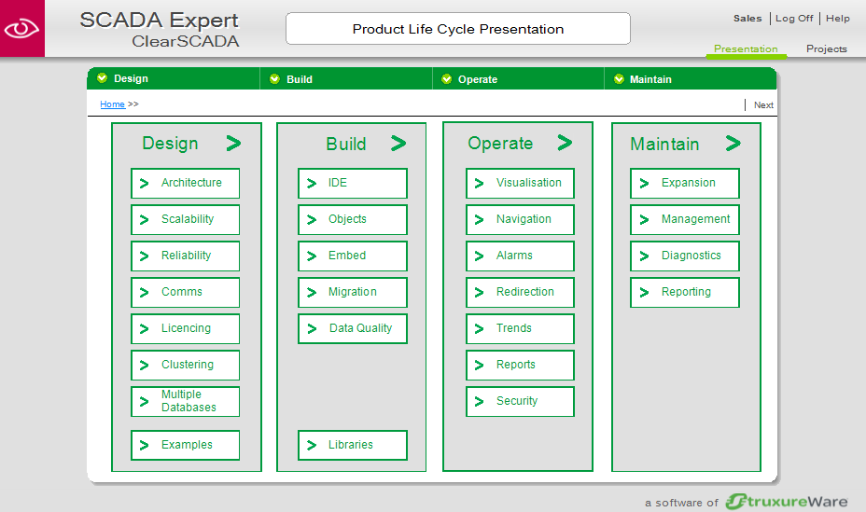This screenshot has height=512, width=866.
Task: Click the green arrow beside Build heading
Action: (398, 144)
